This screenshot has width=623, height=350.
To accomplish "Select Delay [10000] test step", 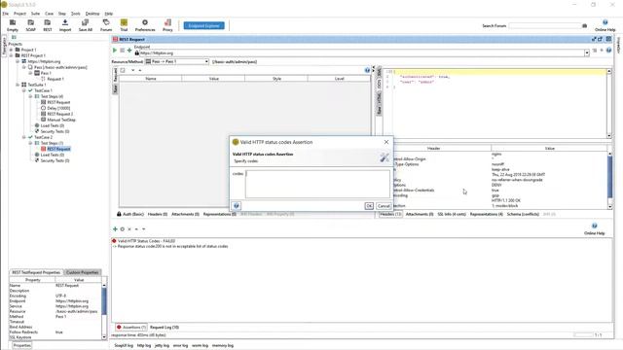I will point(58,108).
